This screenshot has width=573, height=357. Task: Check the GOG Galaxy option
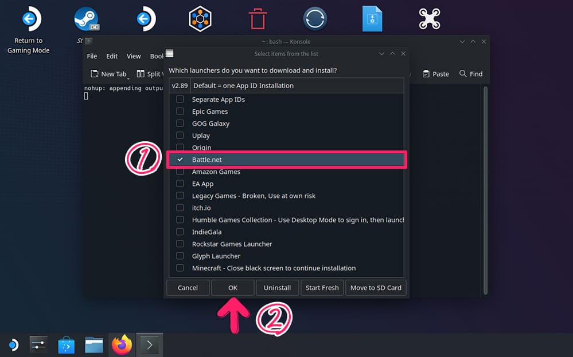click(x=180, y=123)
